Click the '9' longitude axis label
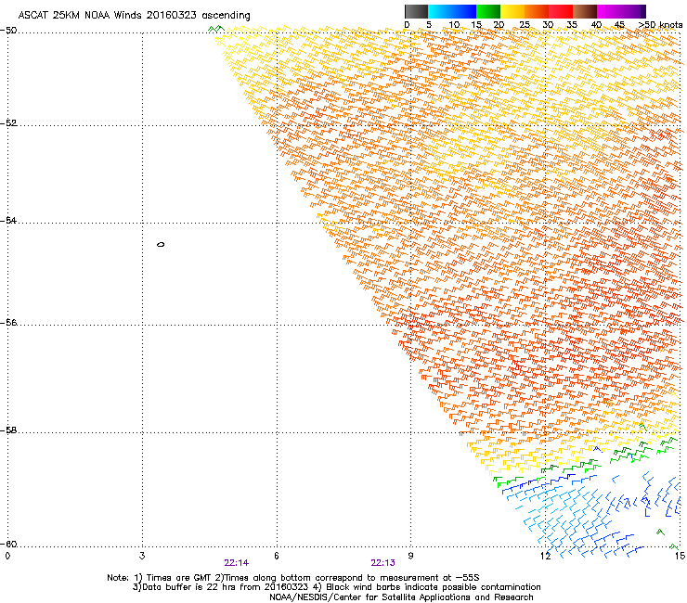 (410, 556)
